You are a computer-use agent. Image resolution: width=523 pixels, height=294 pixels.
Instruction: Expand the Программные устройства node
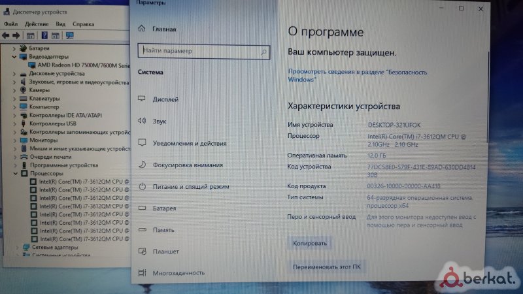click(15, 165)
